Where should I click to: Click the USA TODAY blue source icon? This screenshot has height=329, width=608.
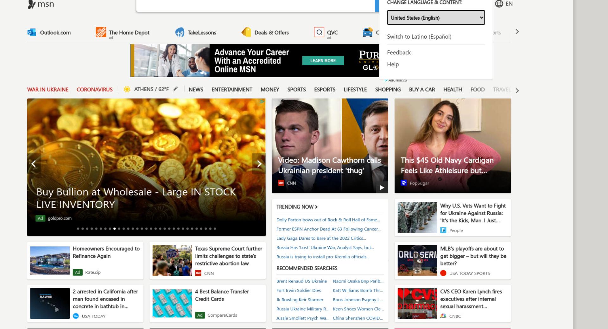(x=76, y=316)
